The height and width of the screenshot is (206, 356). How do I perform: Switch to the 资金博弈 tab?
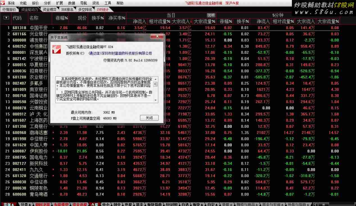click(x=49, y=9)
